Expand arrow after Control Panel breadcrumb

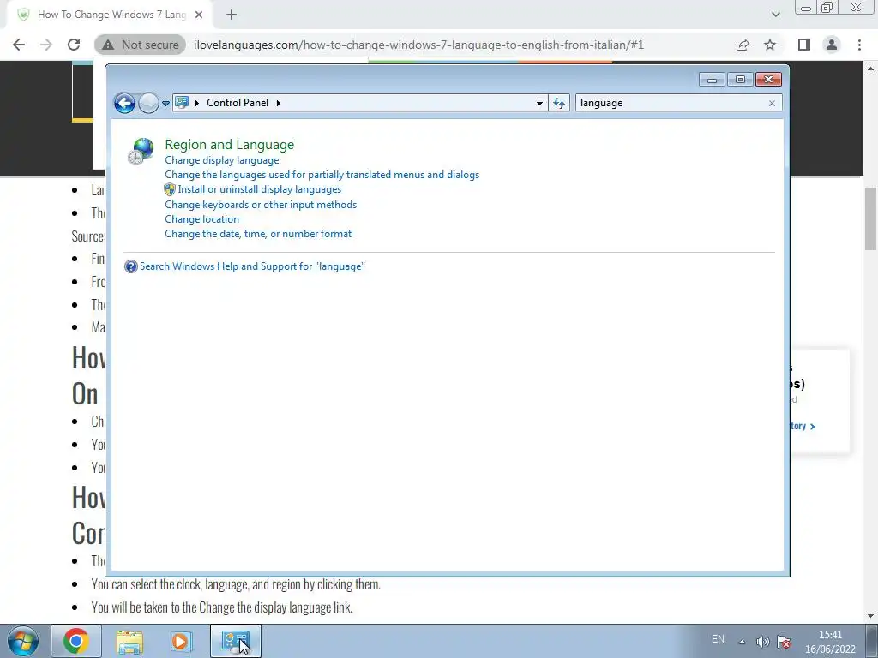(x=278, y=103)
